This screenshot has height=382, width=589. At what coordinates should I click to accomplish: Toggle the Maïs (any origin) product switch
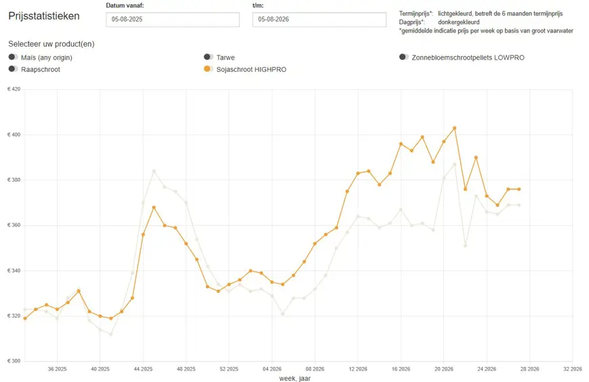(13, 57)
